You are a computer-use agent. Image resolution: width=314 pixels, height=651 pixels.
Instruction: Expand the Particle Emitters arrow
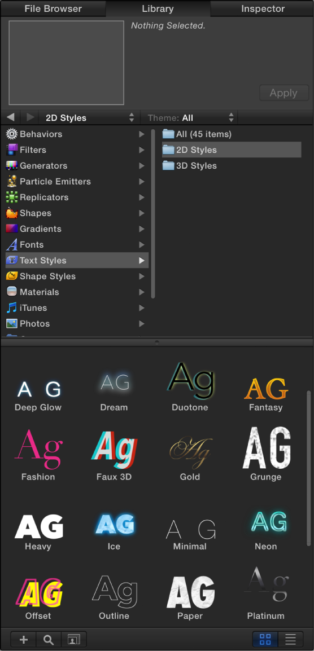pyautogui.click(x=142, y=182)
